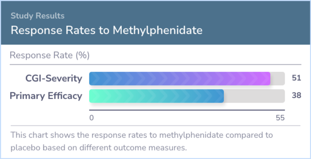Click the axis minimum label 0
The width and height of the screenshot is (311, 159).
click(92, 118)
